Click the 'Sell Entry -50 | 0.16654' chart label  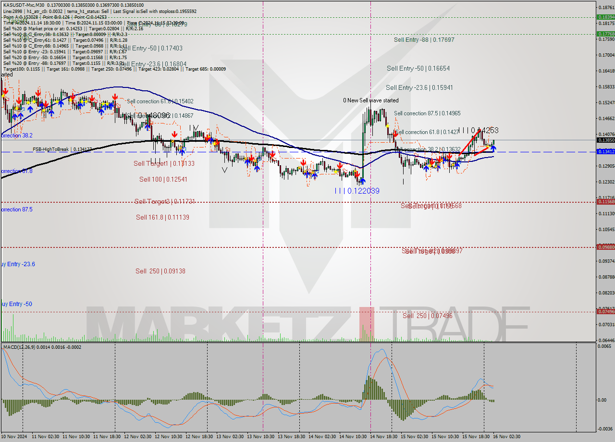[x=418, y=68]
